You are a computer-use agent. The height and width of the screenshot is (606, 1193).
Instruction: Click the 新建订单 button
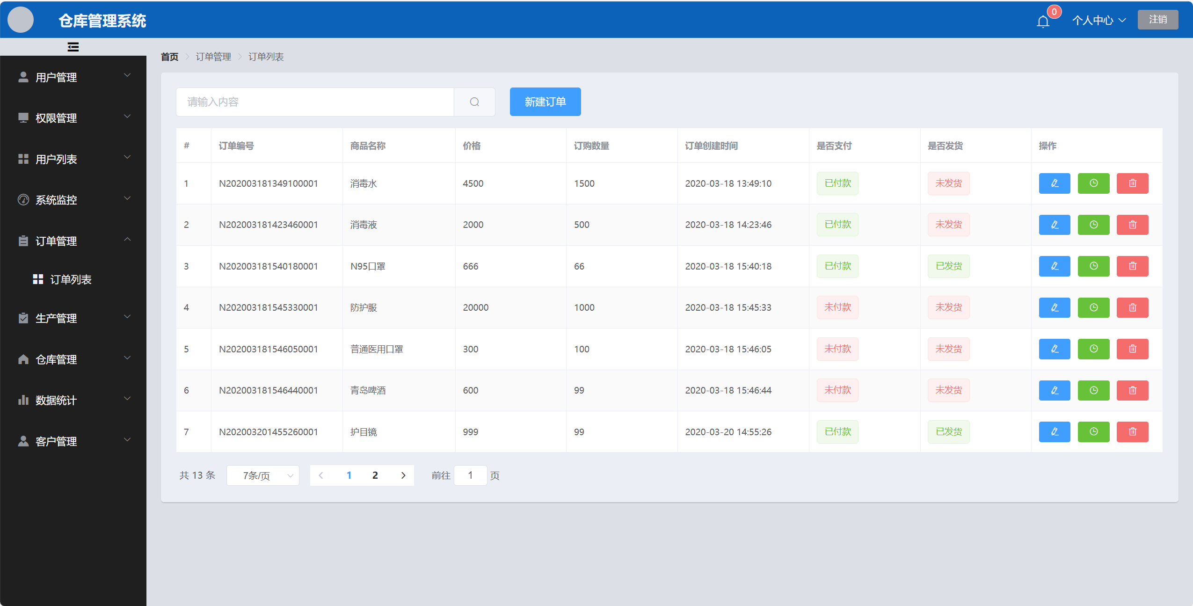tap(545, 102)
